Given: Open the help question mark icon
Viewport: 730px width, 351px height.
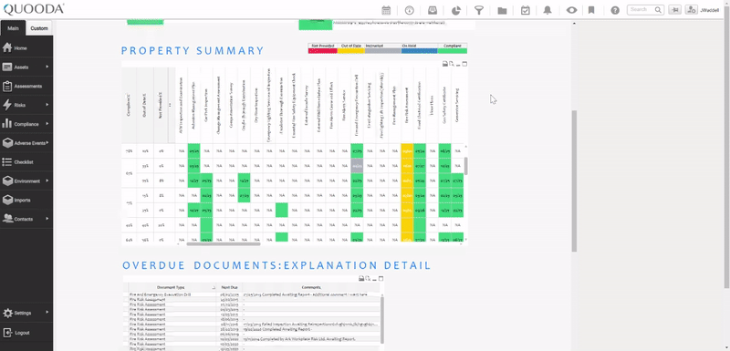Looking at the screenshot, I should tap(615, 10).
